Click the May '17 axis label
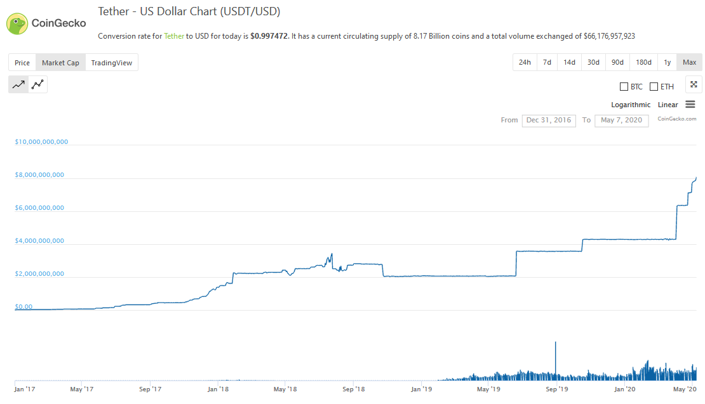This screenshot has width=705, height=404. [x=82, y=389]
